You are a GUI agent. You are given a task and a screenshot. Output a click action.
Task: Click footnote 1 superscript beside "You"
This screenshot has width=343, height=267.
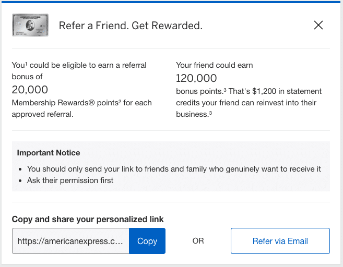tap(26, 64)
